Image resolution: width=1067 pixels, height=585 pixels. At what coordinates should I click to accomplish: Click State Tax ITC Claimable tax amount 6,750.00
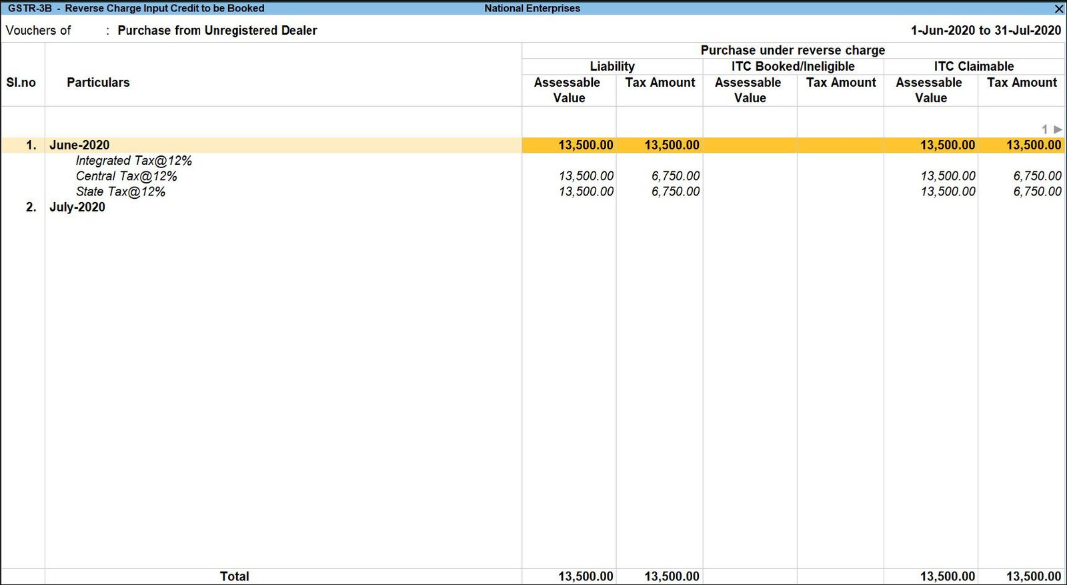[x=1037, y=191]
